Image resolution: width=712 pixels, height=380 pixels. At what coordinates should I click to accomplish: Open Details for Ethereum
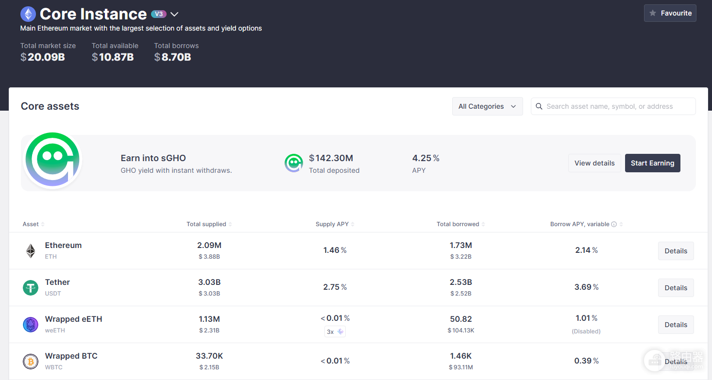click(x=676, y=251)
